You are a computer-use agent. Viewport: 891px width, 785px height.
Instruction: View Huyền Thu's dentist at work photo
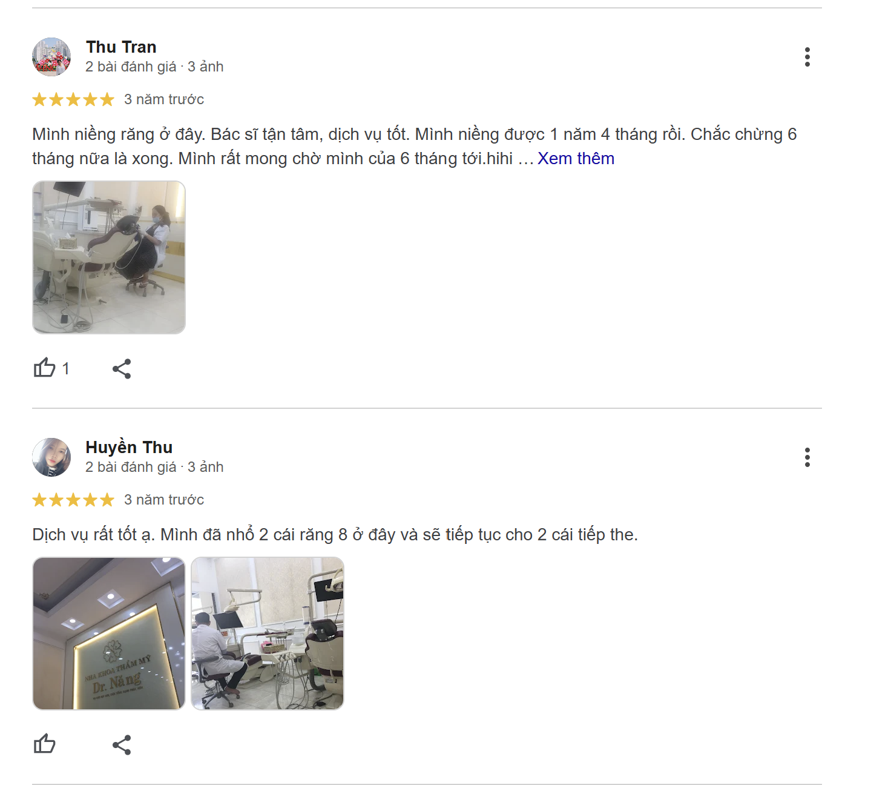click(268, 634)
